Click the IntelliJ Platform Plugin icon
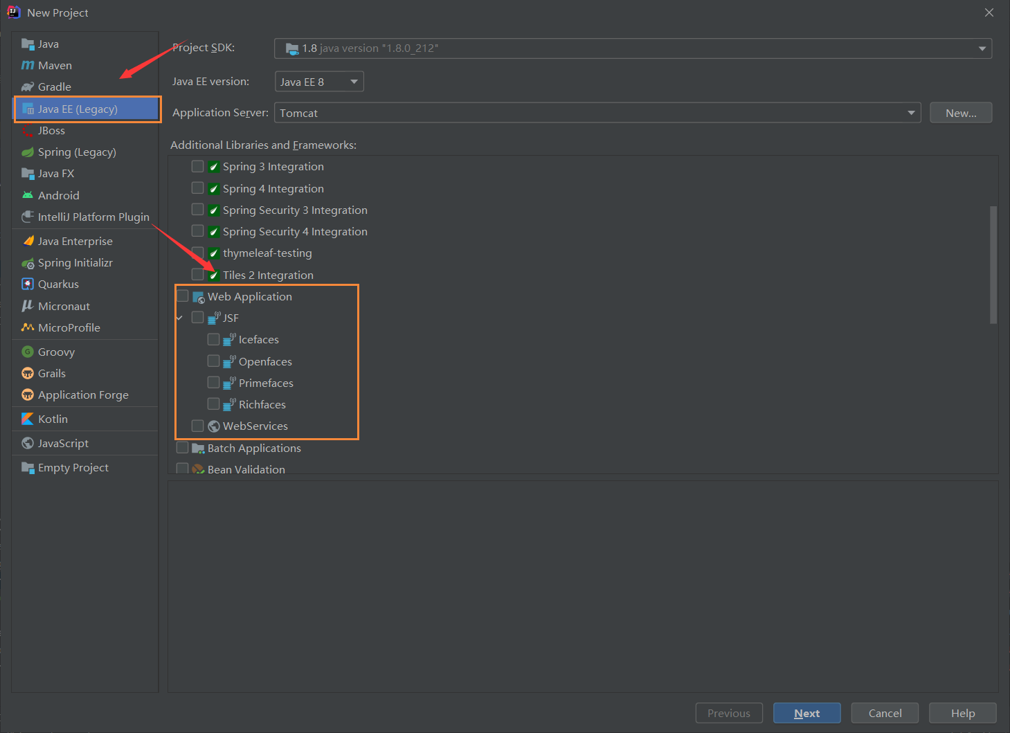This screenshot has height=733, width=1010. [x=28, y=217]
